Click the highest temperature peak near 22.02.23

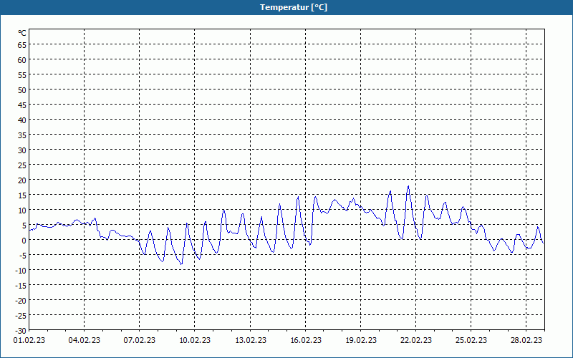pos(408,186)
